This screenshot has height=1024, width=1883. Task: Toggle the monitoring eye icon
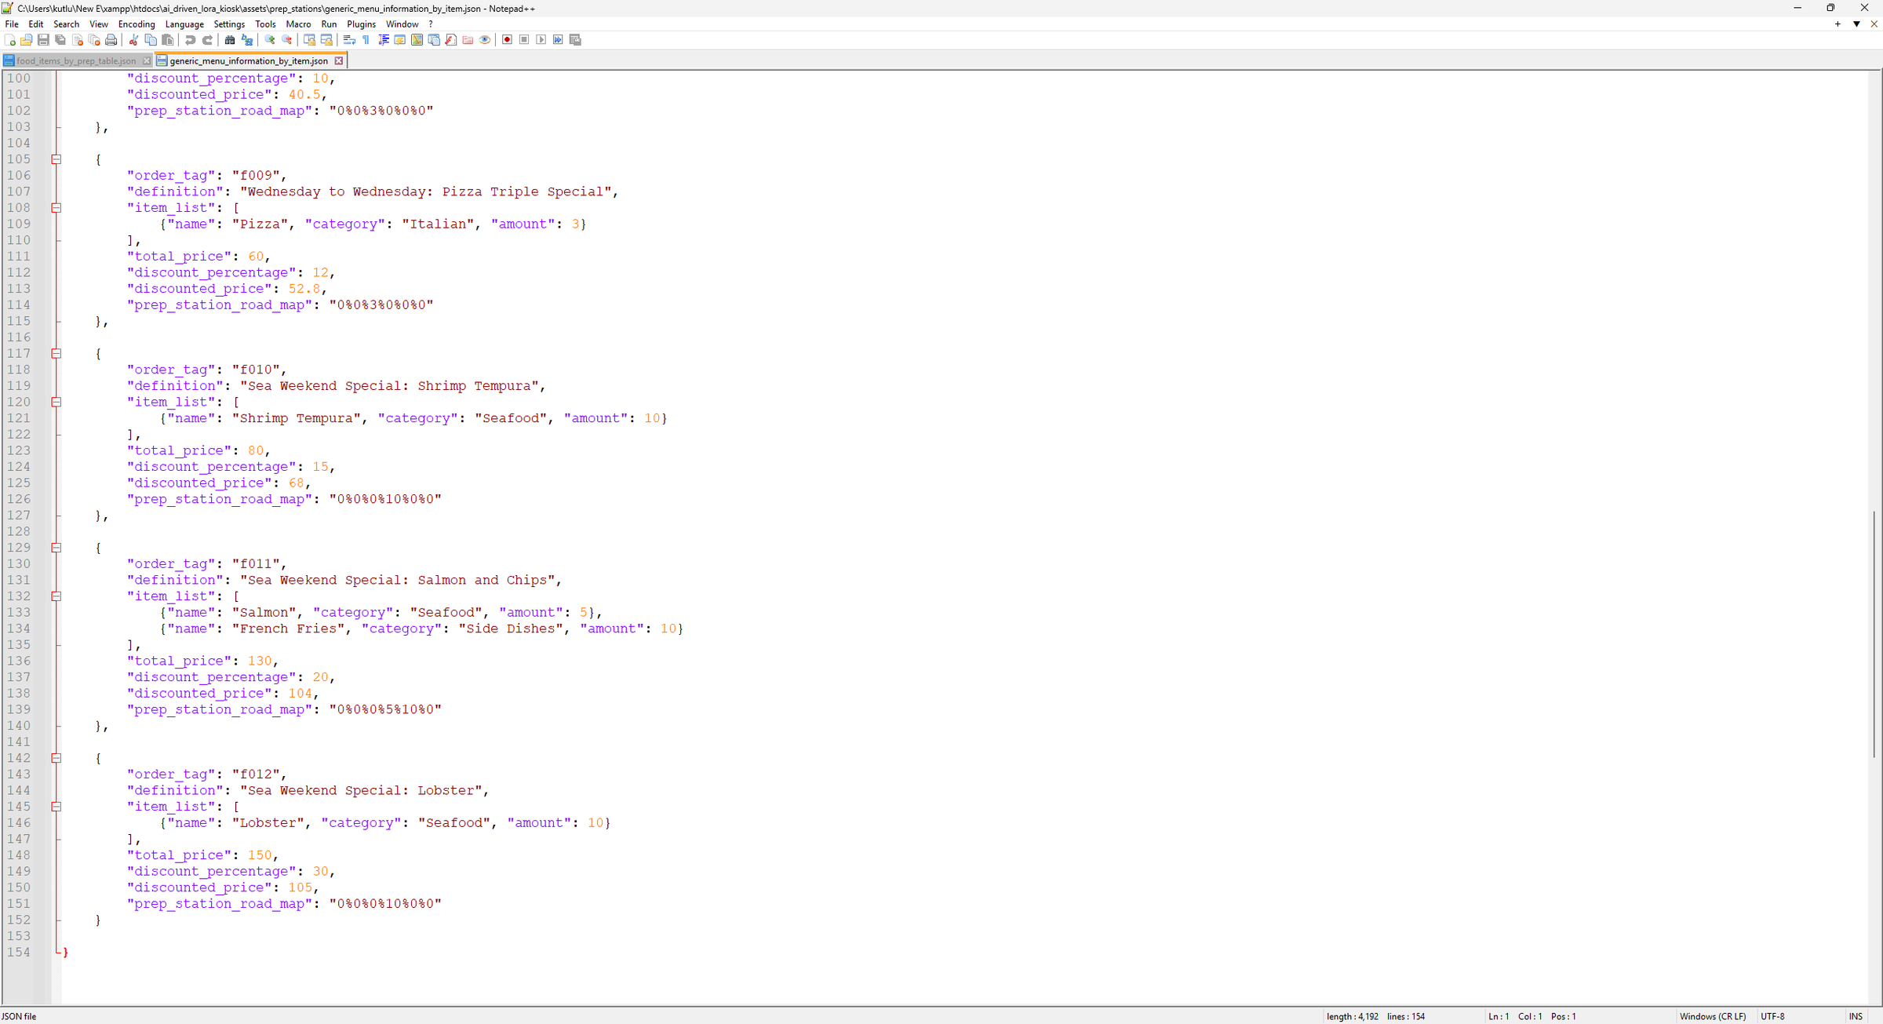coord(485,40)
